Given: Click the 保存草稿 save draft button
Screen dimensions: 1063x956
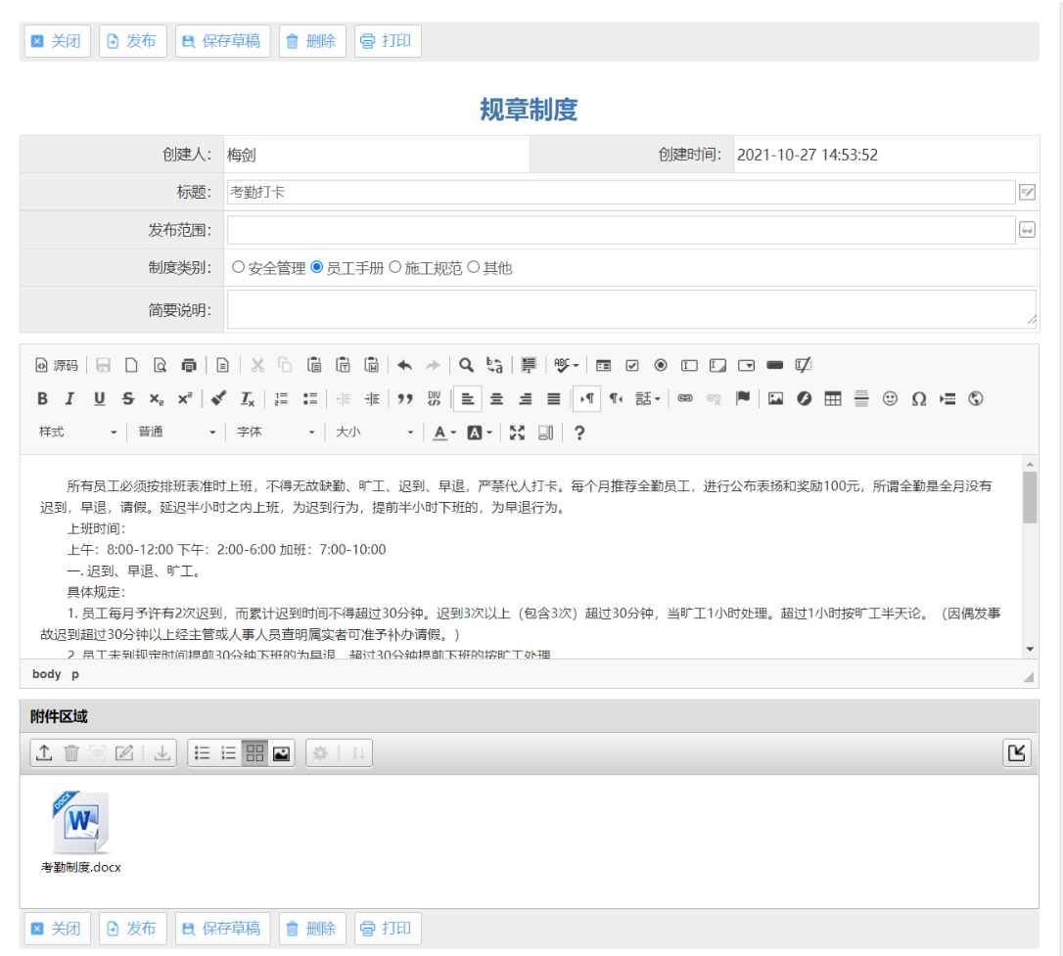Looking at the screenshot, I should [x=222, y=40].
